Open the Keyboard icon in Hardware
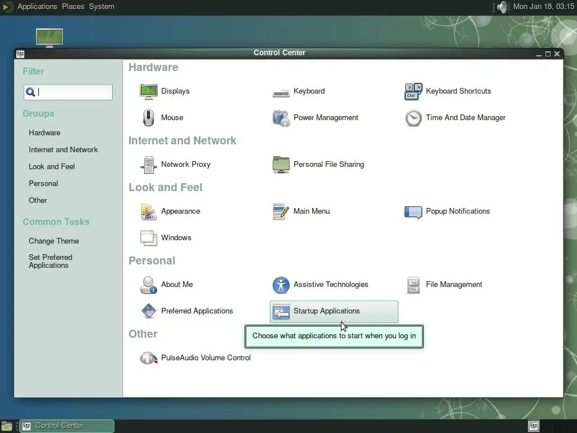 coord(281,93)
